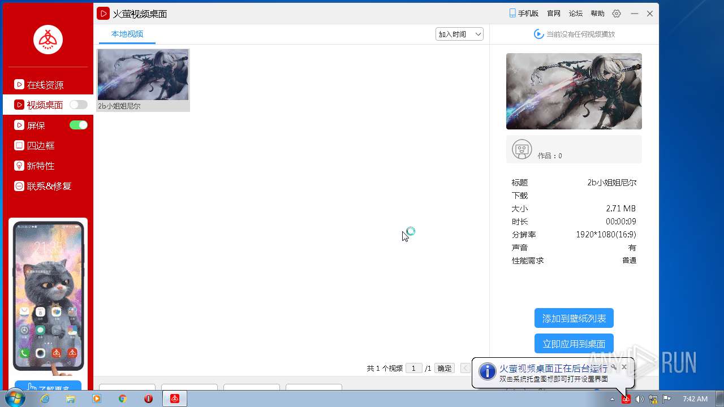The image size is (724, 407).
Task: Switch to the 本地视频 tab
Action: (127, 34)
